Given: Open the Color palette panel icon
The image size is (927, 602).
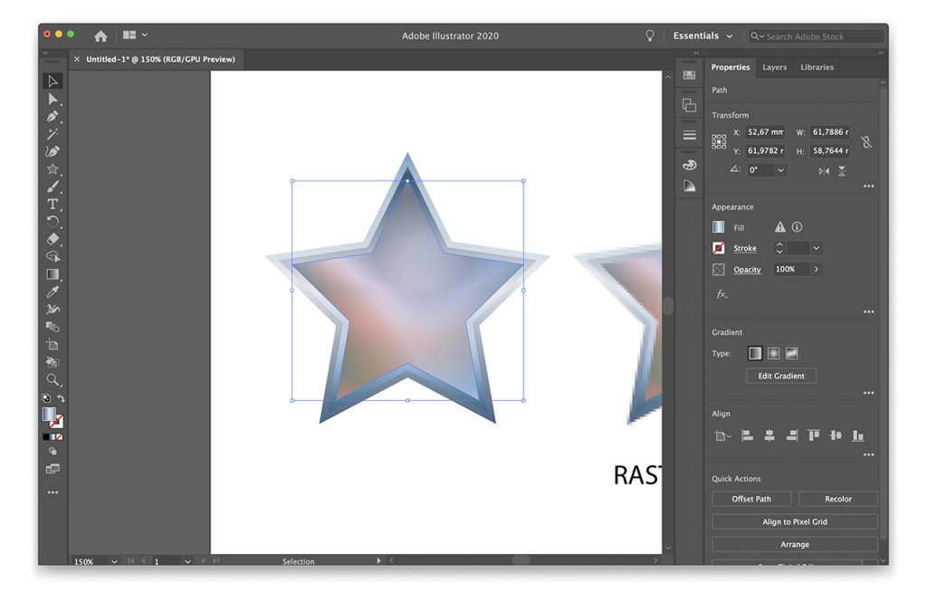Looking at the screenshot, I should [689, 165].
